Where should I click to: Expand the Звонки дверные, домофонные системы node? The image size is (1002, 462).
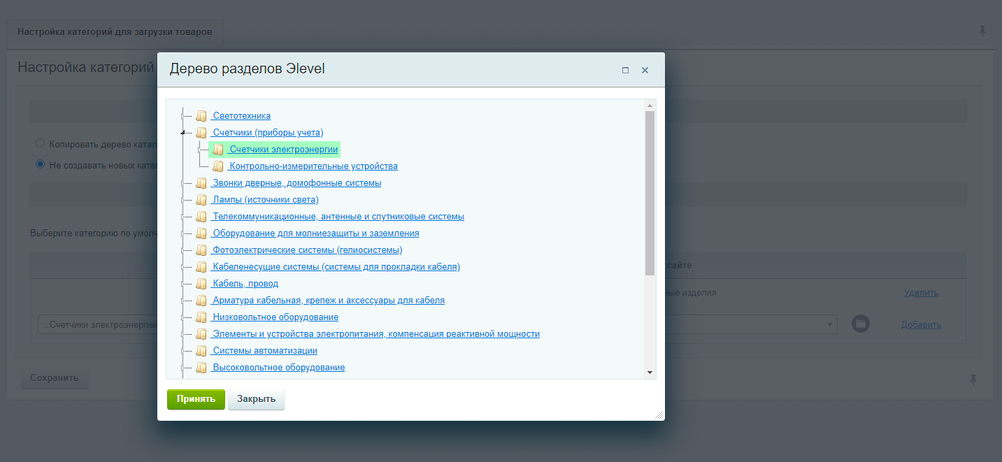[x=182, y=183]
